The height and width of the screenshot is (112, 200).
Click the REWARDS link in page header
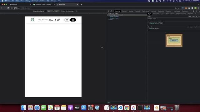click(45, 20)
